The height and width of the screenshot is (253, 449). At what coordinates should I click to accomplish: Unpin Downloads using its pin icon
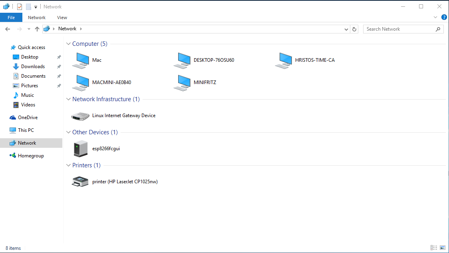click(59, 67)
